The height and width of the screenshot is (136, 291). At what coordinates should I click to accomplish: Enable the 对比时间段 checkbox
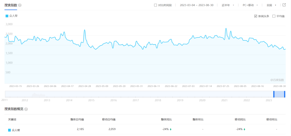pyautogui.click(x=155, y=5)
